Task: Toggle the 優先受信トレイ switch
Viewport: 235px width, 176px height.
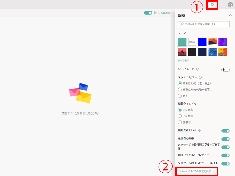Action: (x=225, y=131)
